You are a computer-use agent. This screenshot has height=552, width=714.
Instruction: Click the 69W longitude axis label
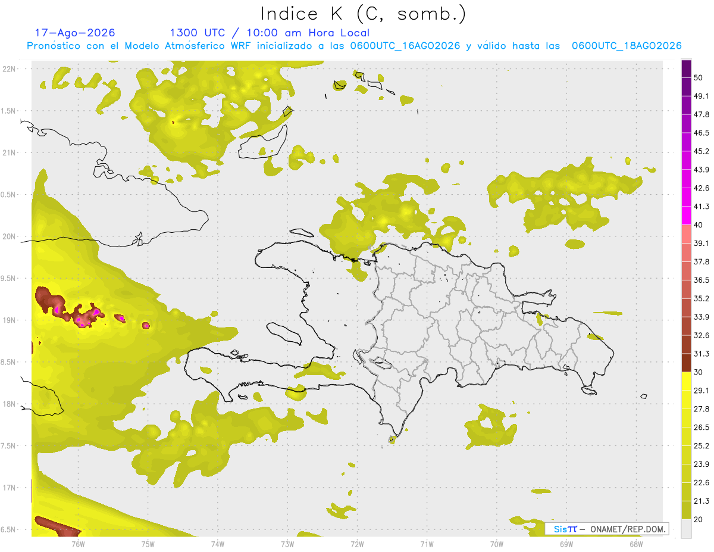tap(566, 544)
